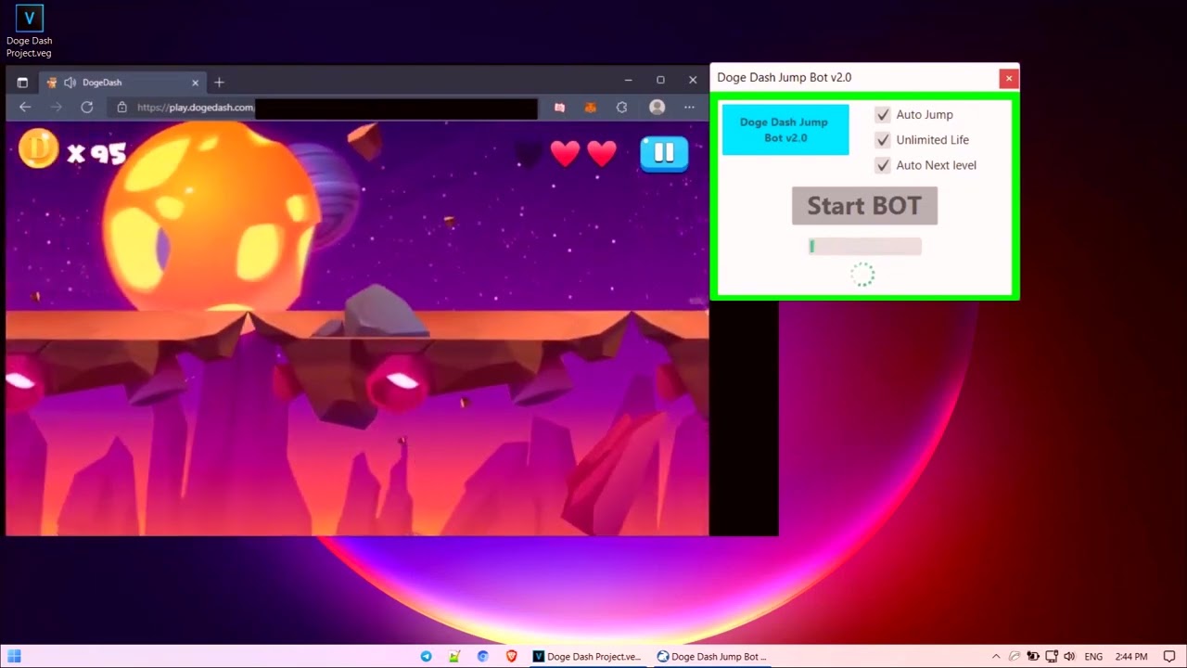
Task: Open the network tray icon
Action: click(x=1052, y=656)
